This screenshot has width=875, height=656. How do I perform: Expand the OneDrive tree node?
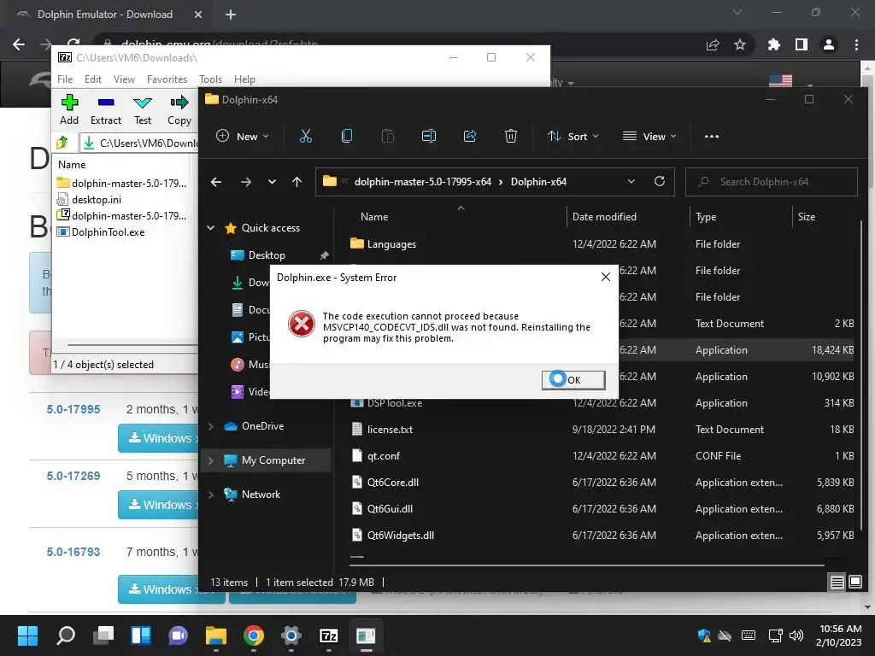(x=211, y=426)
